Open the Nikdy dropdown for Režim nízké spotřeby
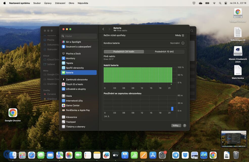Image resolution: width=249 pixels, height=162 pixels. [x=179, y=35]
